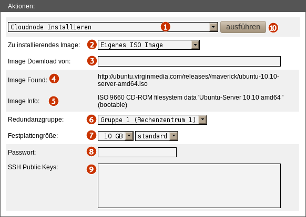Open the 10 GB disk size dropdown
This screenshot has height=217, width=306.
click(116, 136)
